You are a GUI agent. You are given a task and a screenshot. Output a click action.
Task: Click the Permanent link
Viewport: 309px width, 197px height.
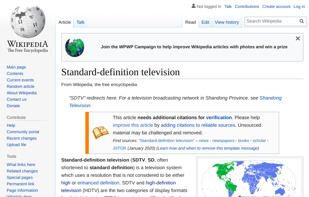(x=21, y=184)
